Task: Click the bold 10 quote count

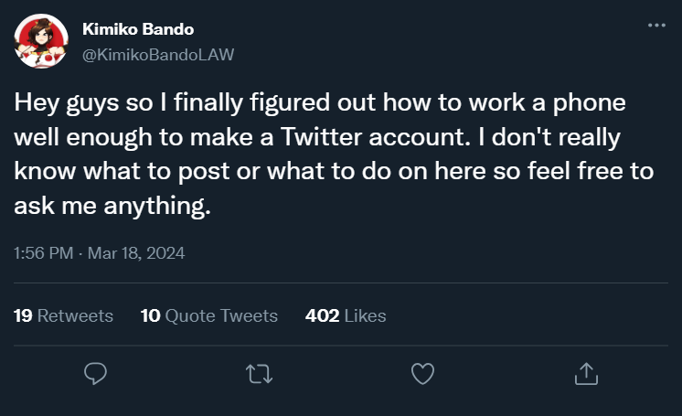Action: (151, 315)
